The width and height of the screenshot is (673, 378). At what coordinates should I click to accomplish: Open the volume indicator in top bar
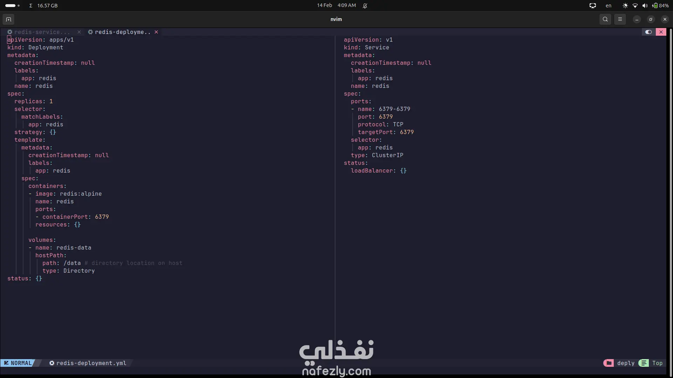pyautogui.click(x=645, y=6)
